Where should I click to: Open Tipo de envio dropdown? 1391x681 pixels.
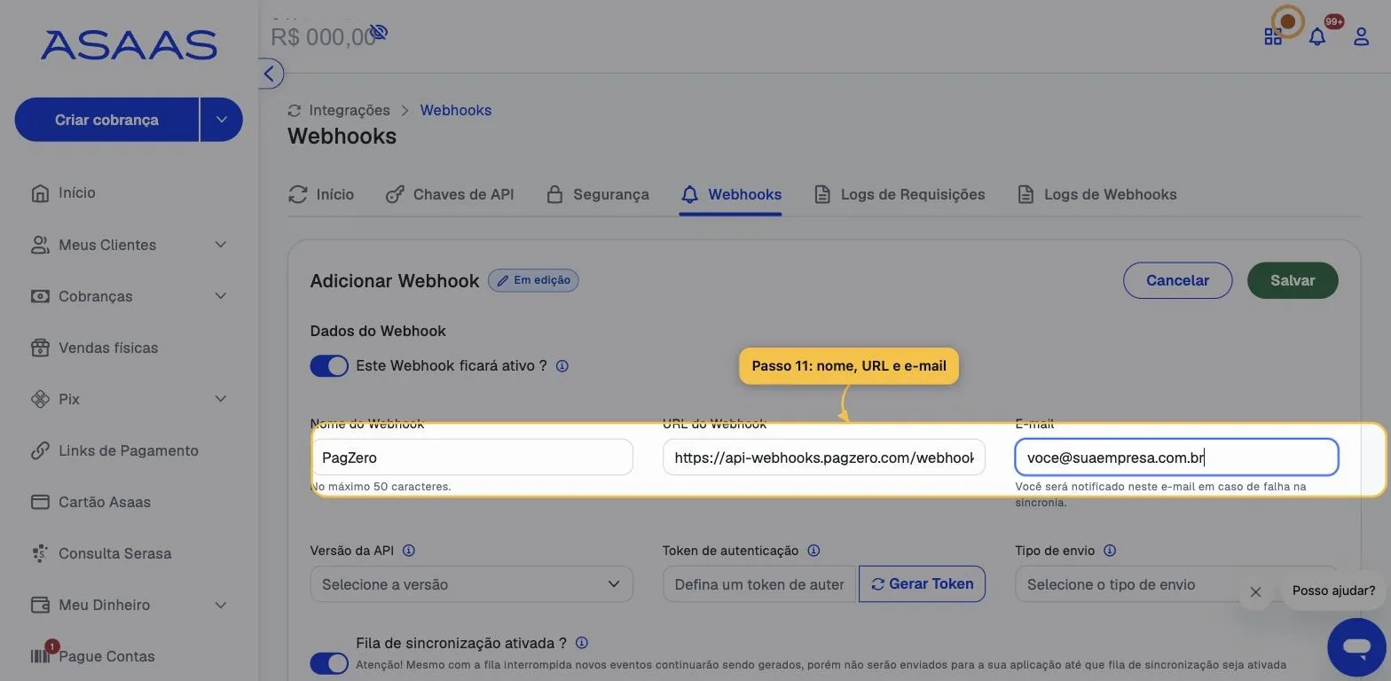coord(1176,584)
